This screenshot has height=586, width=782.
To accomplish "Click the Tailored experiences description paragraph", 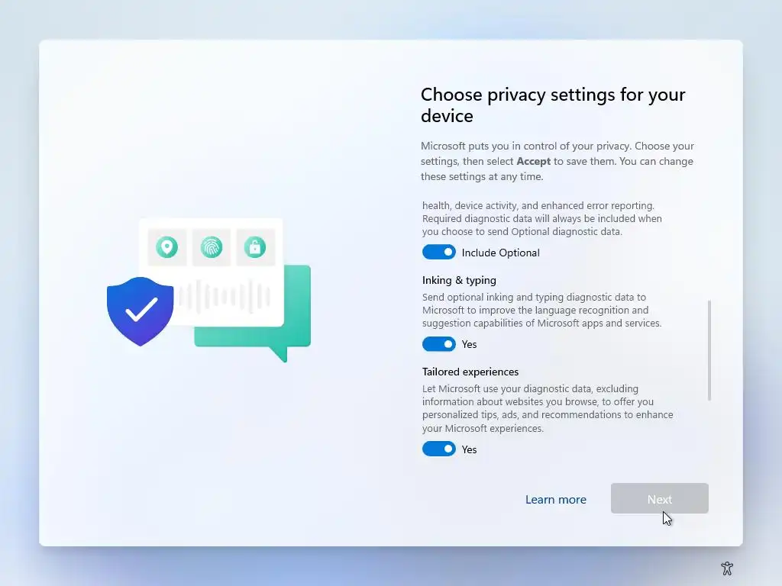I will point(548,408).
